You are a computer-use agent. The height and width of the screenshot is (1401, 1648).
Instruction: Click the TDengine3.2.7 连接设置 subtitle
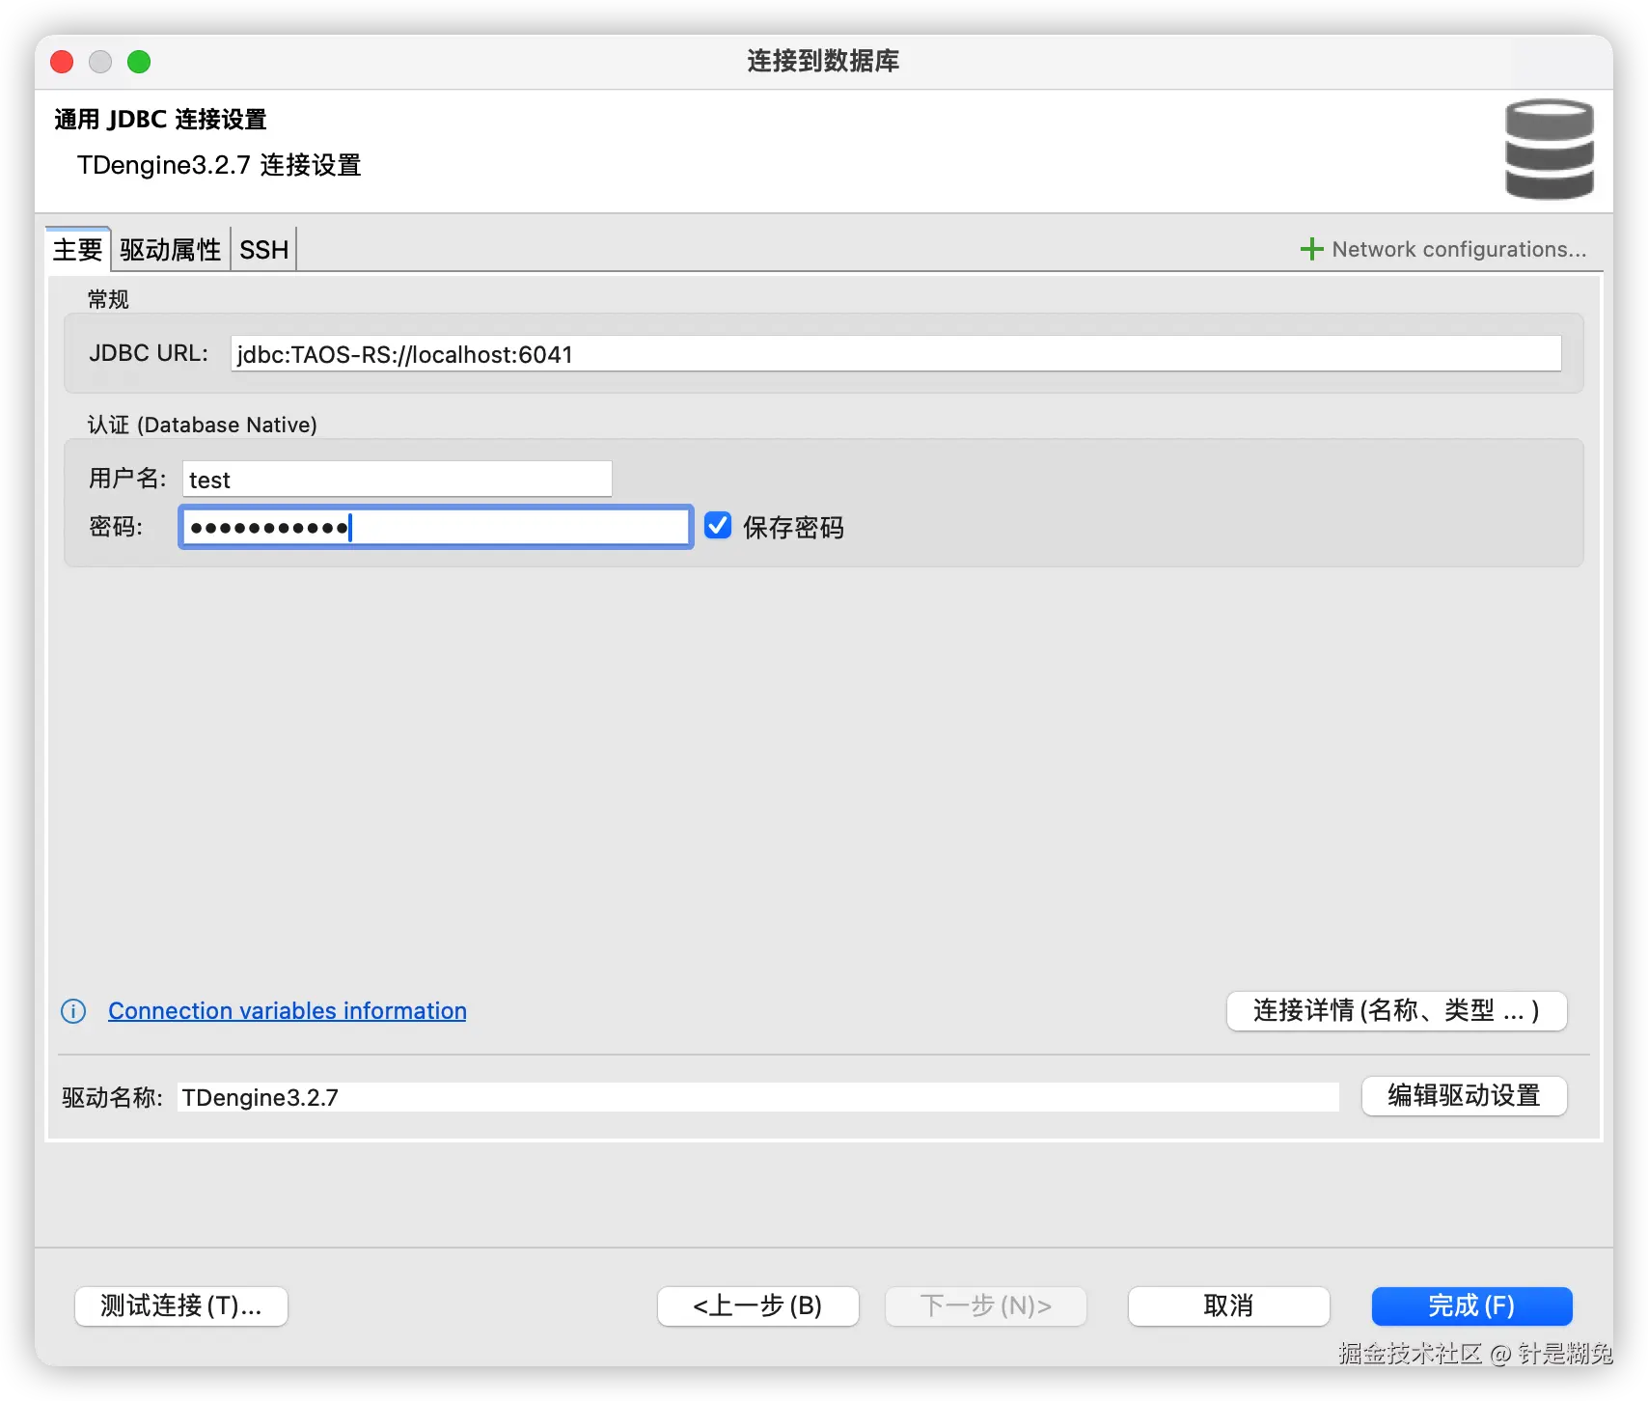219,165
